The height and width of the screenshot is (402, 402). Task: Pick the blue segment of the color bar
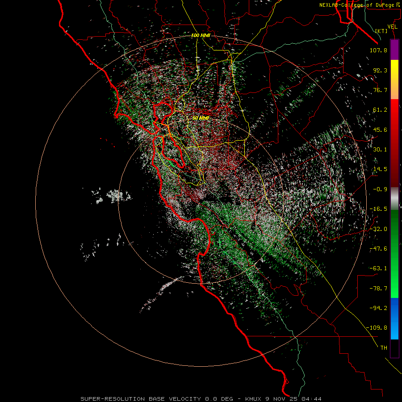pyautogui.click(x=394, y=318)
